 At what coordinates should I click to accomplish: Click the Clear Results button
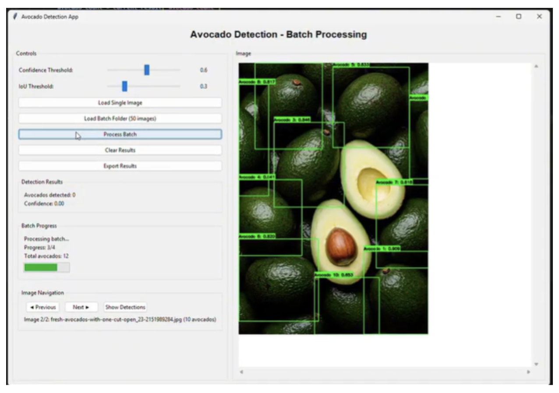coord(120,150)
